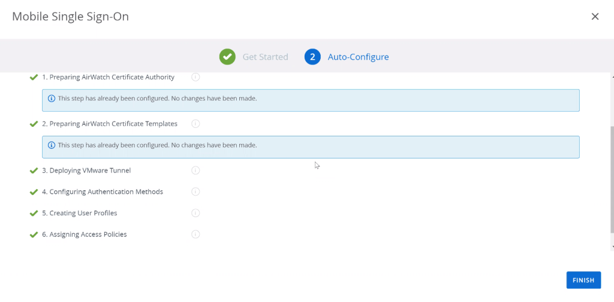The height and width of the screenshot is (302, 614).
Task: Click info symbol in Certificate Authority notice banner
Action: (52, 99)
